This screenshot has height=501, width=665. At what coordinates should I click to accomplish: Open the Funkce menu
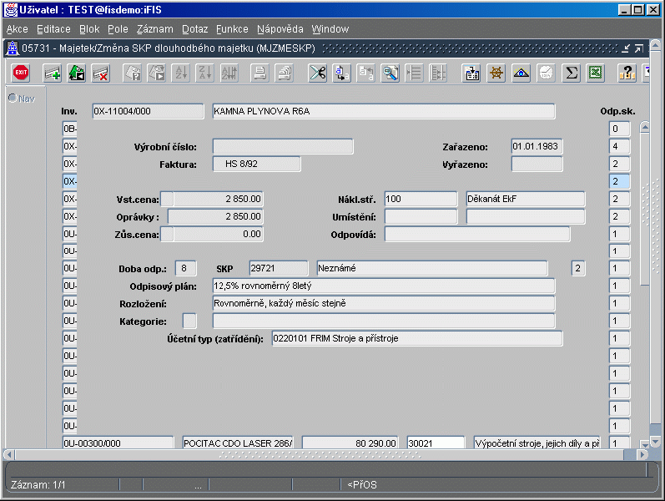point(232,29)
